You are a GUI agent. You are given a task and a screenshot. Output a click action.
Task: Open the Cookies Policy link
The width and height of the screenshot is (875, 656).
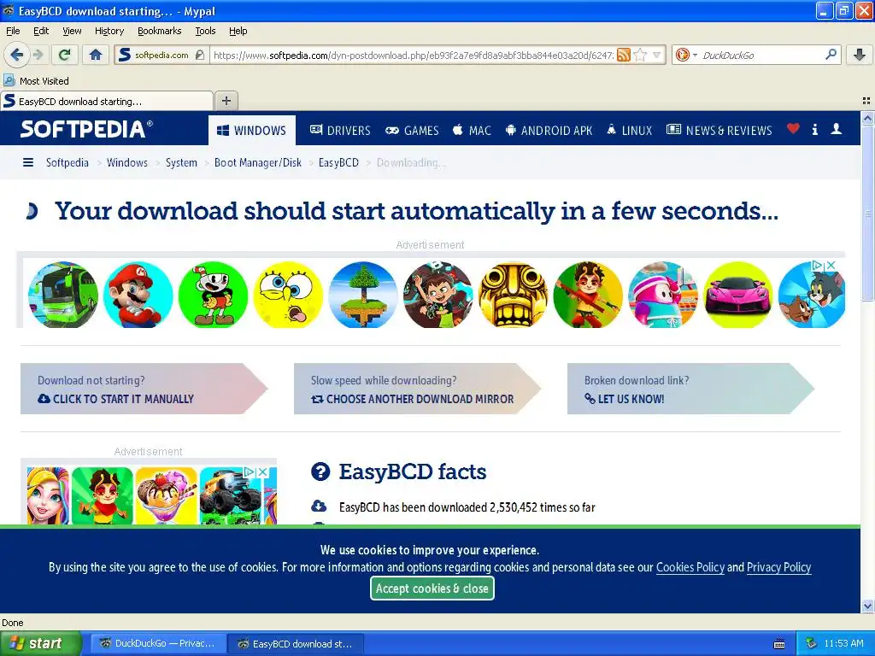tap(690, 567)
